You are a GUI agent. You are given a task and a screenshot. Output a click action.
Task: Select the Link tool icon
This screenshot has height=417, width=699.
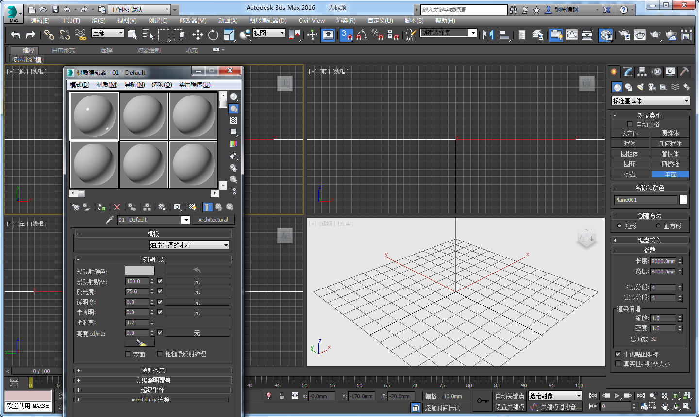[x=49, y=34]
